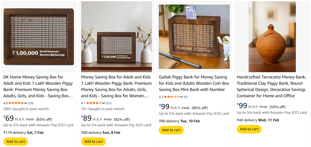Add the ₹69 DK Home box to cart
311x147 pixels.
pyautogui.click(x=16, y=141)
